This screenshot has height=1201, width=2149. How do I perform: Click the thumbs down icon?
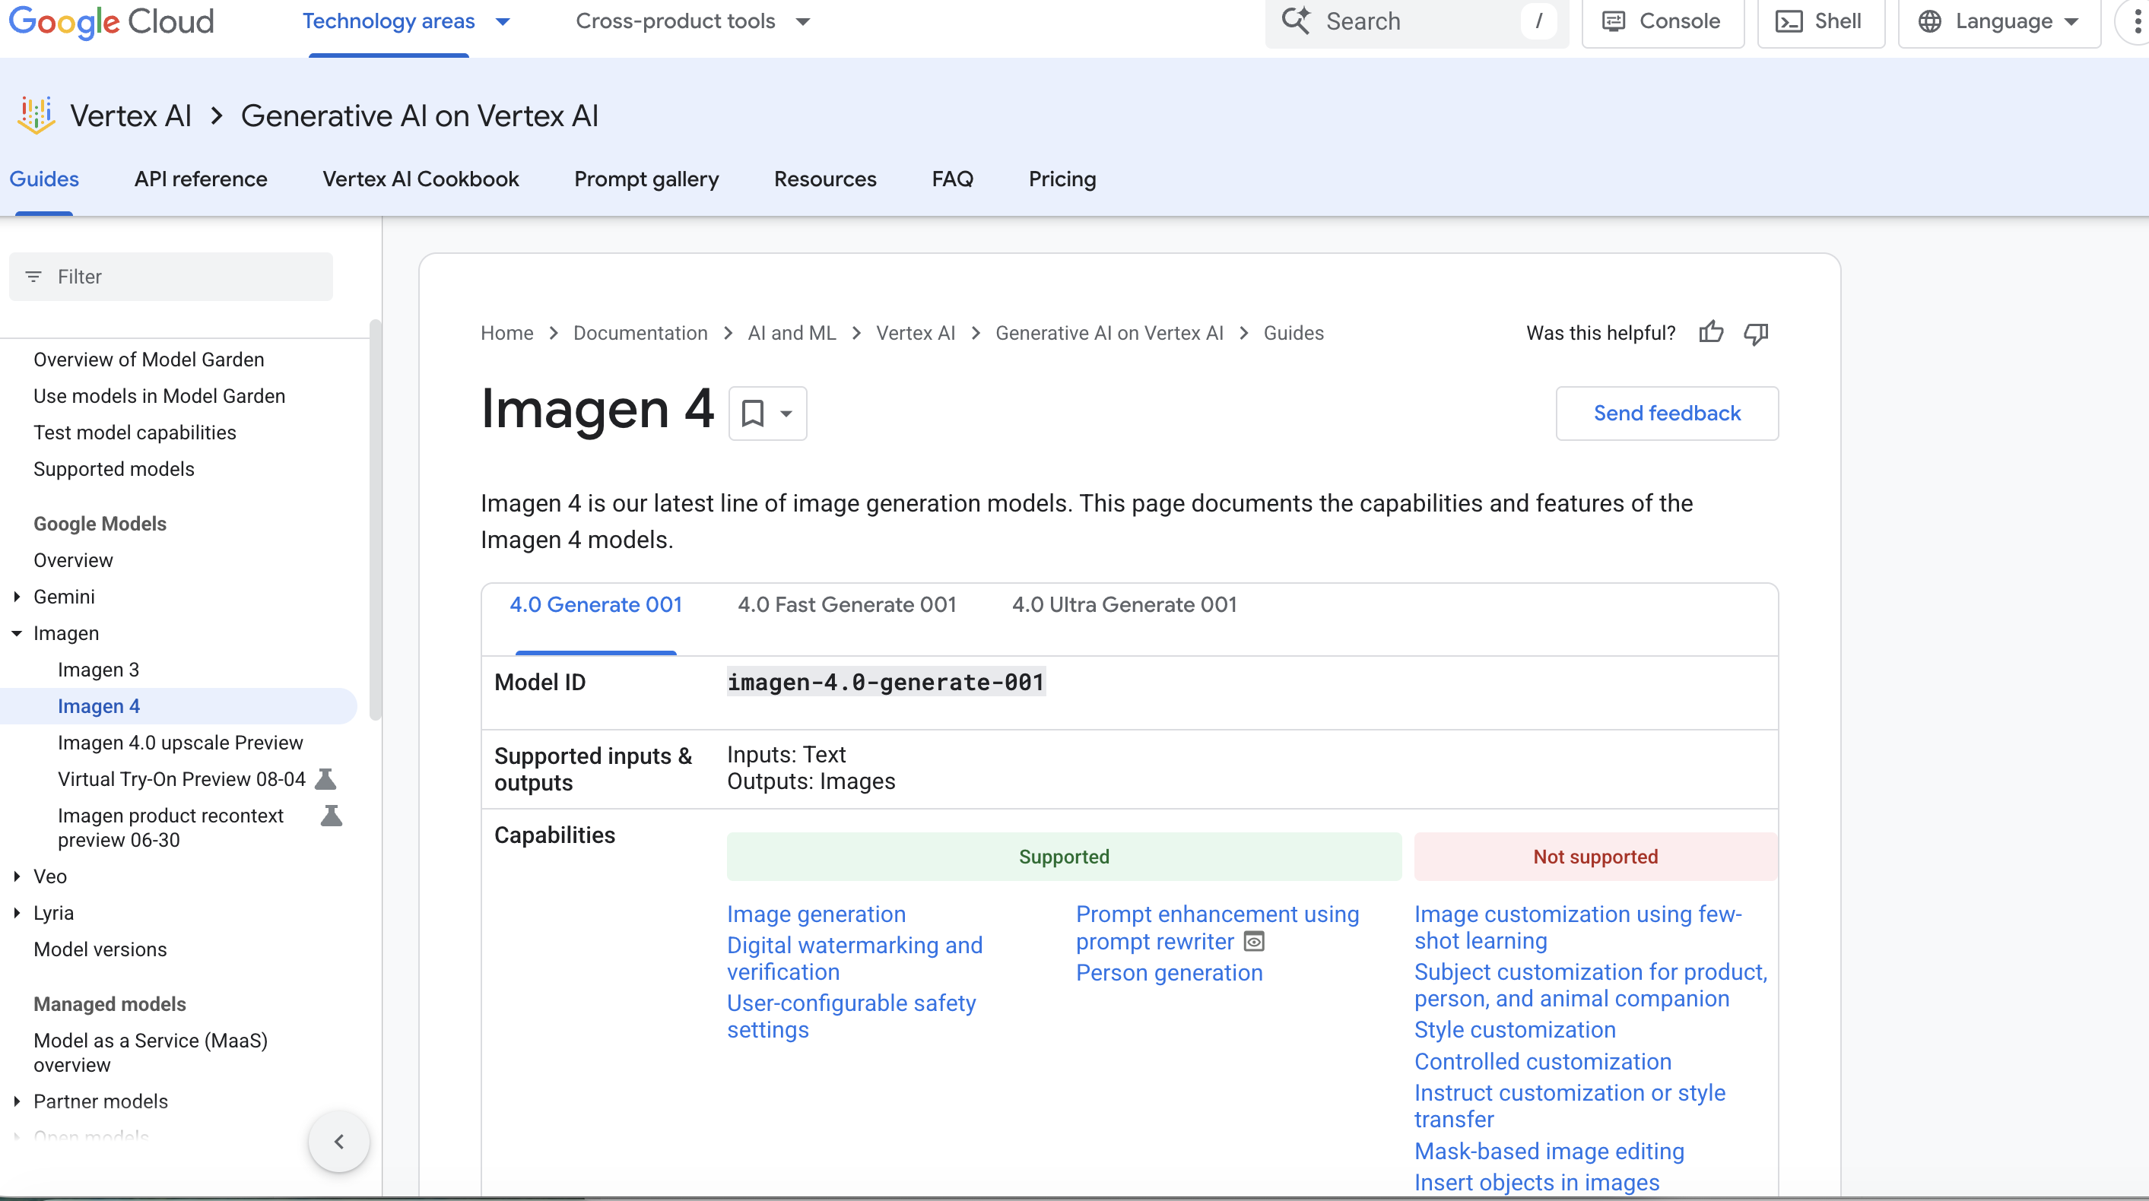point(1755,333)
